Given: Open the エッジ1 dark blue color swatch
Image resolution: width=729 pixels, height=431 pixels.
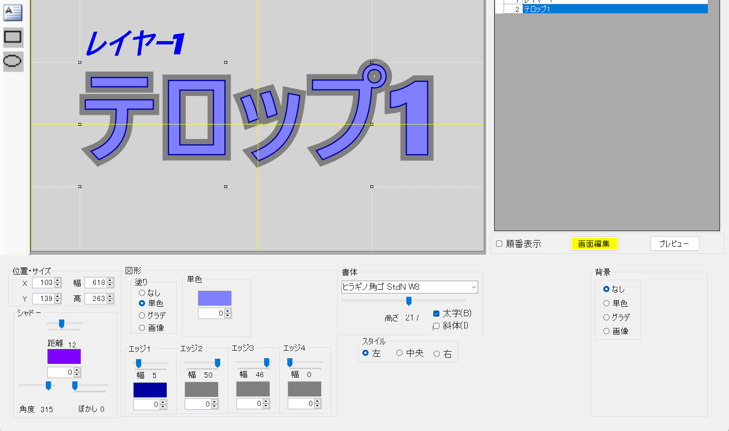Looking at the screenshot, I should (x=150, y=390).
